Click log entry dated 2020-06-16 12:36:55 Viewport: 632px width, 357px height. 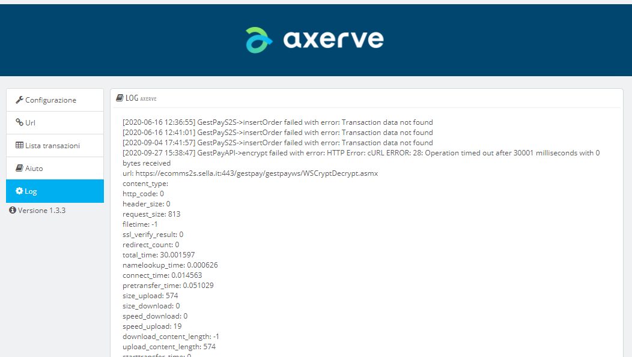[278, 122]
